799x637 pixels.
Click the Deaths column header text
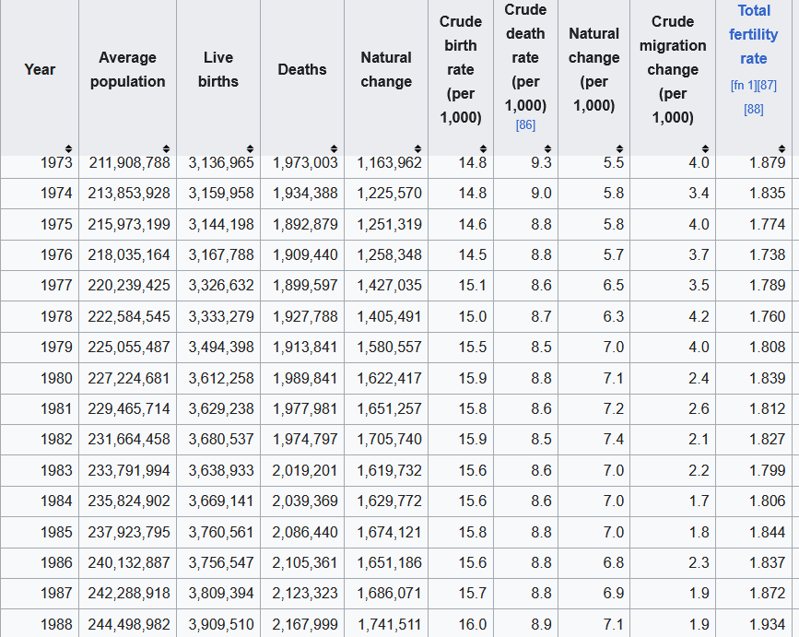(x=302, y=69)
